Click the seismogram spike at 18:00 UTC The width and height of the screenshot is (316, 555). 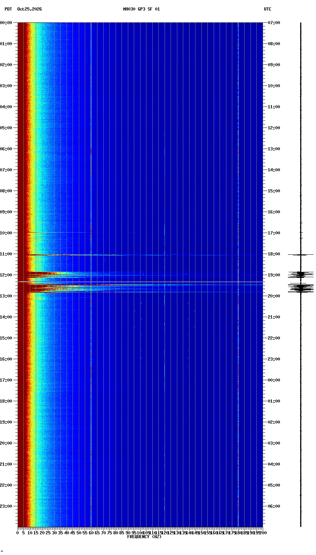[x=301, y=255]
